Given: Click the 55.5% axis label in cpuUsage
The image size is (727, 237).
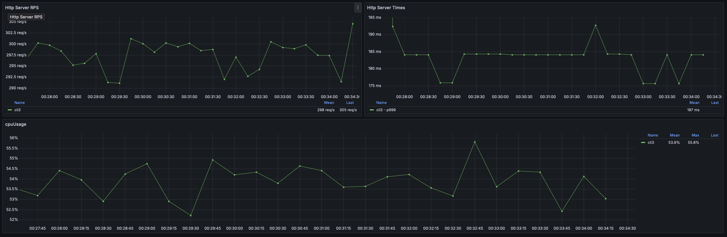Looking at the screenshot, I should pos(12,148).
